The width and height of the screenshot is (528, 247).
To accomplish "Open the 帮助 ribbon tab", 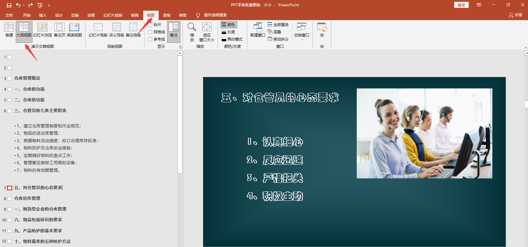I will click(x=183, y=15).
